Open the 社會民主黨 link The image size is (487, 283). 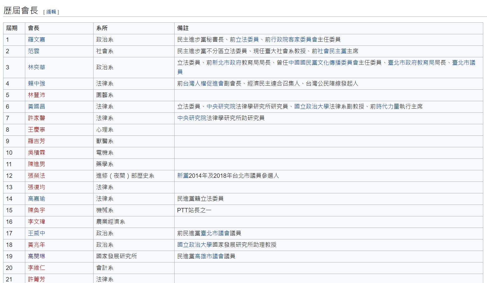[x=332, y=51]
